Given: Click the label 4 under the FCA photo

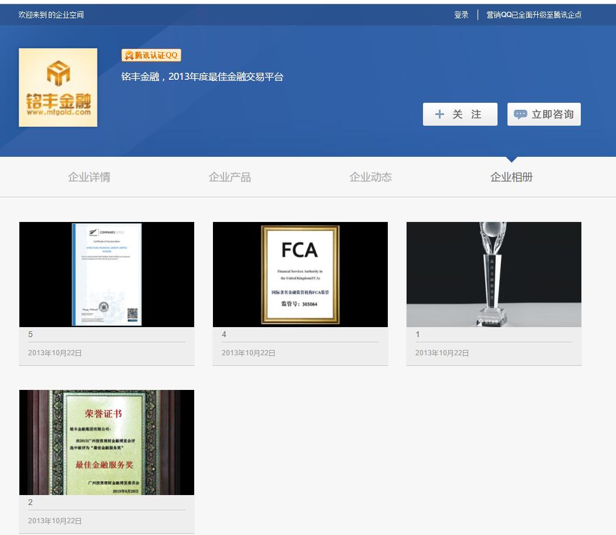Looking at the screenshot, I should tap(225, 334).
